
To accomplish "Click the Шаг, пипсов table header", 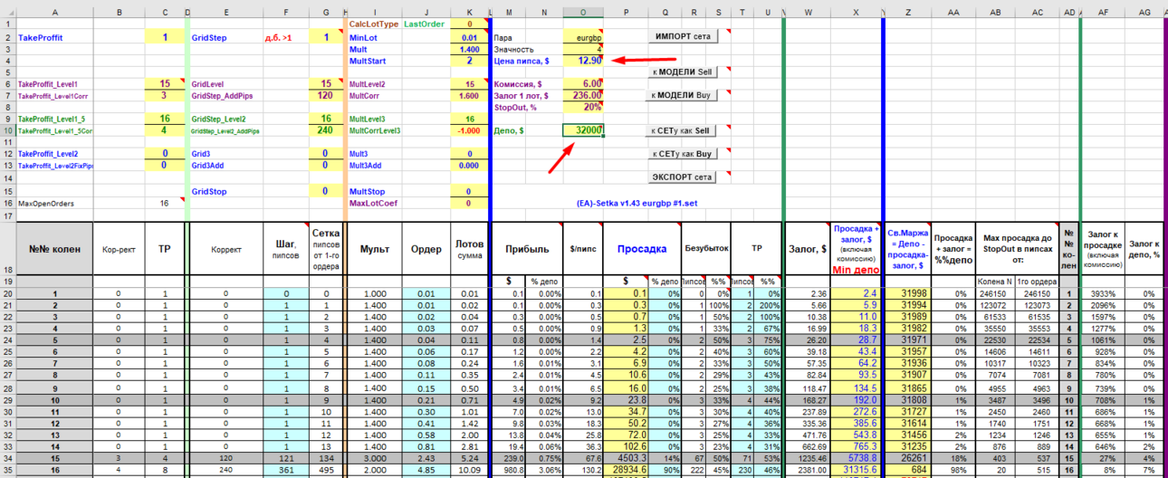I will [286, 248].
